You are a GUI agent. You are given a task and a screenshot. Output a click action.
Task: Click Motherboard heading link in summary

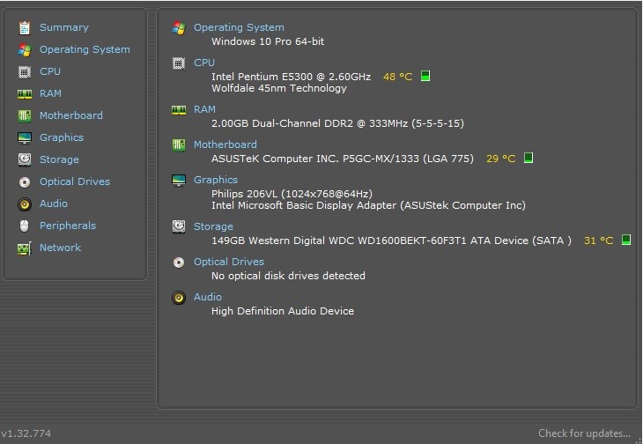point(225,144)
